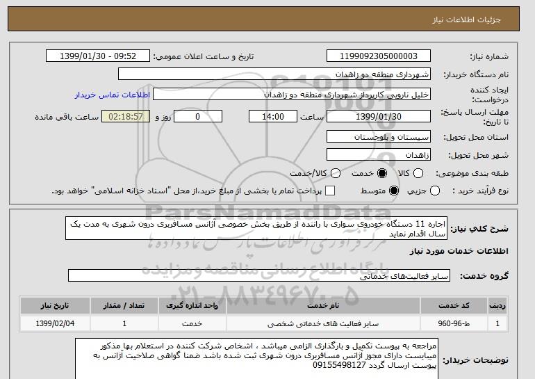Select the خدمت radio button
This screenshot has height=379, width=535.
[x=382, y=173]
